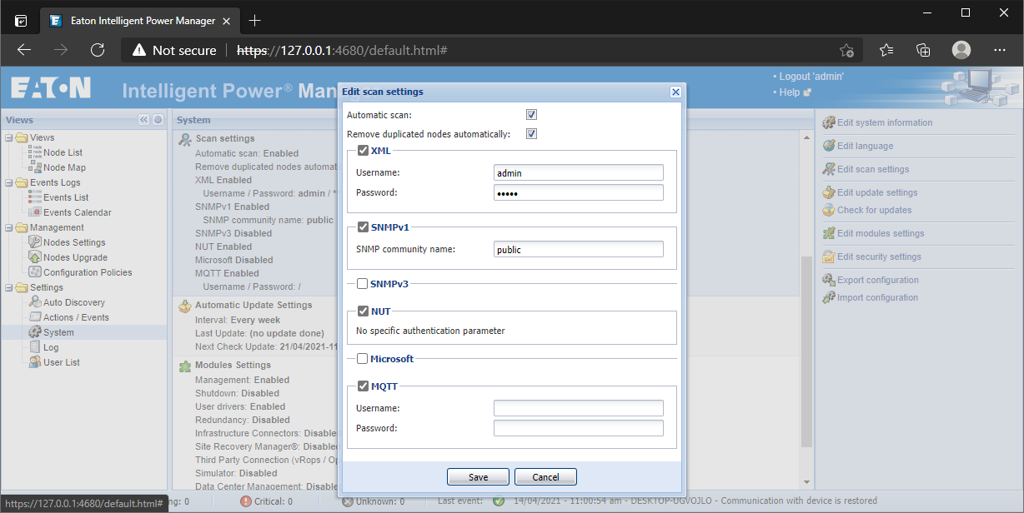Collapse the Management folder
The height and width of the screenshot is (513, 1024).
[x=8, y=227]
